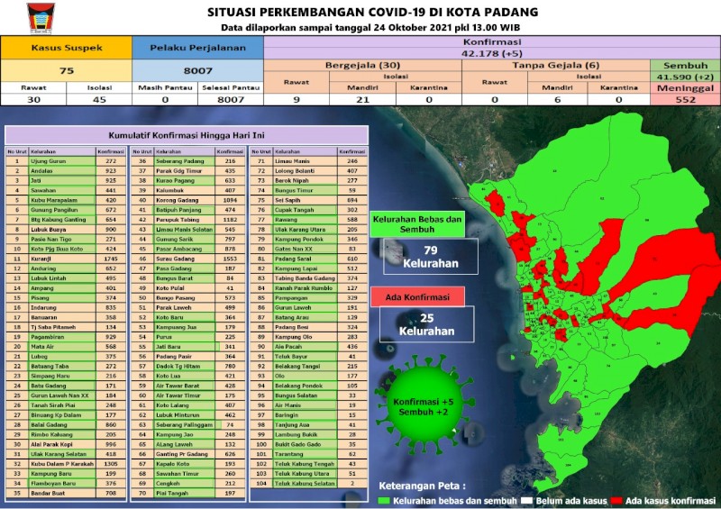Click the '79 Kelurahan' count box

coord(431,257)
